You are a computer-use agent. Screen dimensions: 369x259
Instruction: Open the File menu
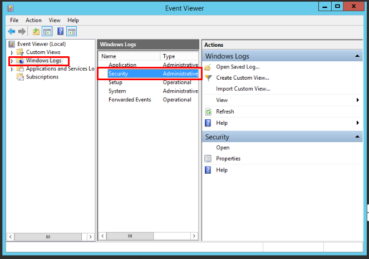[14, 20]
